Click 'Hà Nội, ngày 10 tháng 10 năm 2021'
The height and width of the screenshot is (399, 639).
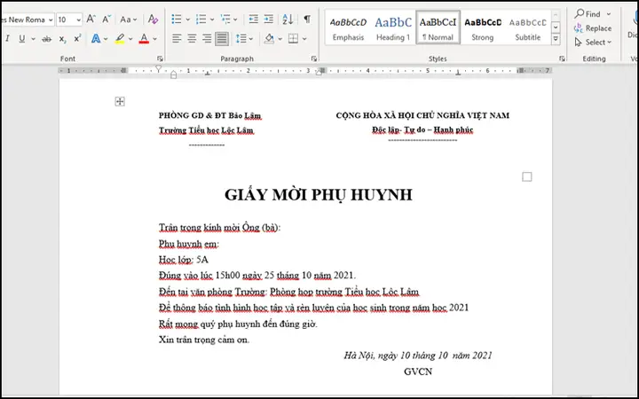point(418,356)
